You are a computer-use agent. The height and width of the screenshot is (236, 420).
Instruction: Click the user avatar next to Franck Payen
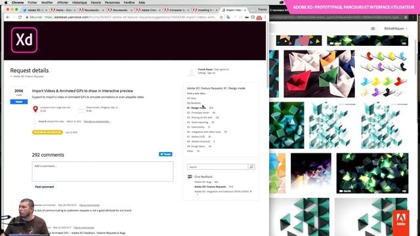[x=191, y=71]
